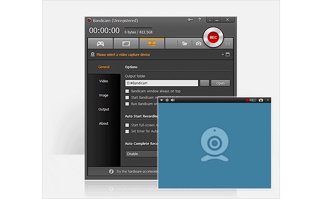
Task: Close the webcam preview window
Action: [x=268, y=100]
